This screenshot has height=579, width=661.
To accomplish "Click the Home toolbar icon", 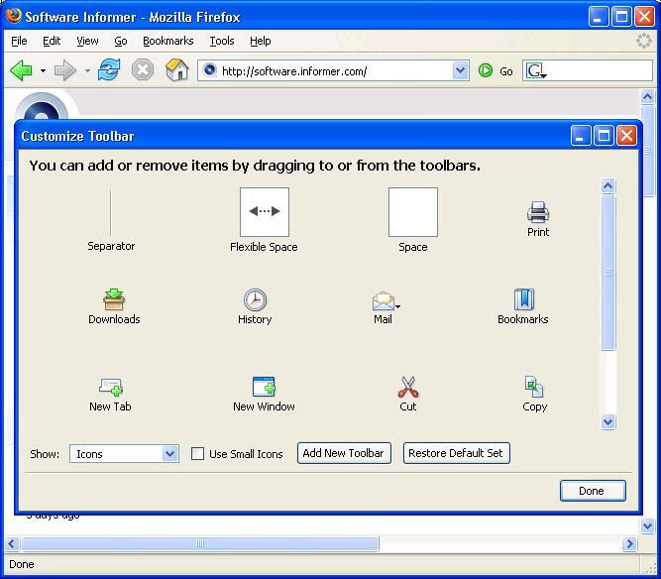I will click(x=177, y=69).
